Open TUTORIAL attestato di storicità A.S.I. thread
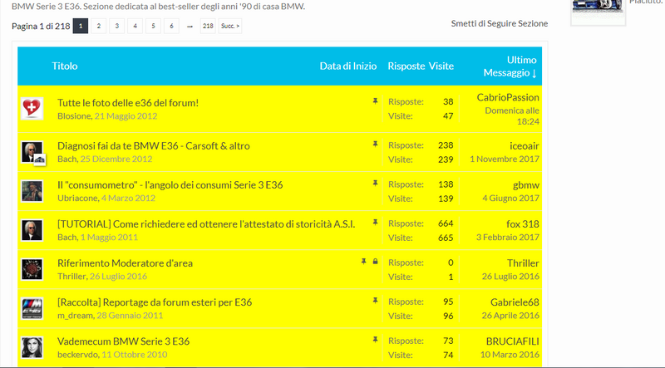Screen dimensions: 665x368 [x=206, y=223]
